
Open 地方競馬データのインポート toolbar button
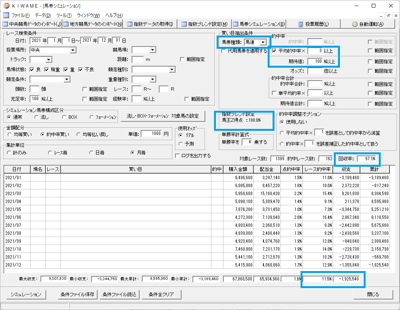point(92,24)
